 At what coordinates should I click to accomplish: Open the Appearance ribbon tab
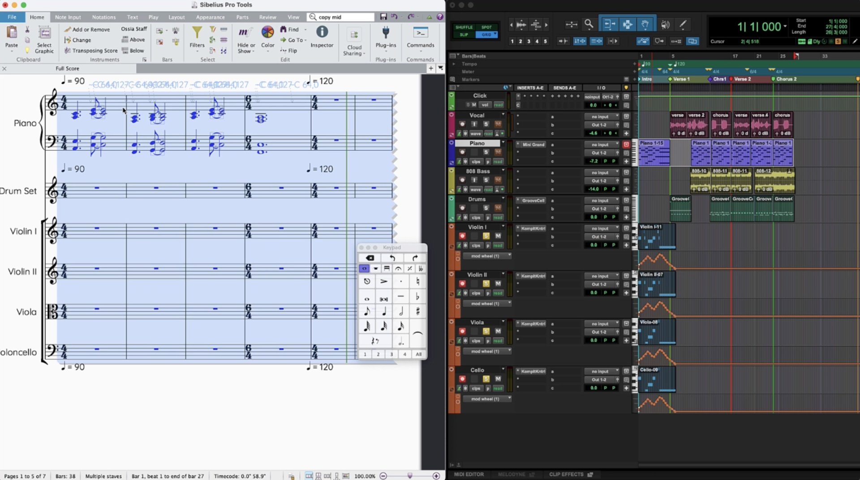click(210, 17)
